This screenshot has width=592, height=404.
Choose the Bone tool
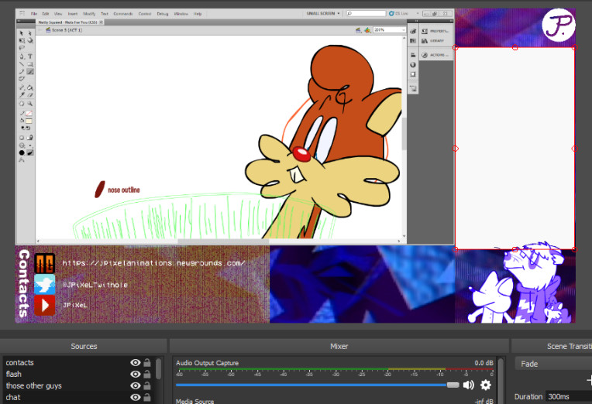pyautogui.click(x=22, y=87)
